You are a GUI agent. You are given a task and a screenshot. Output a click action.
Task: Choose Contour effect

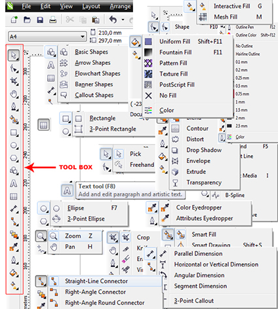point(197,128)
